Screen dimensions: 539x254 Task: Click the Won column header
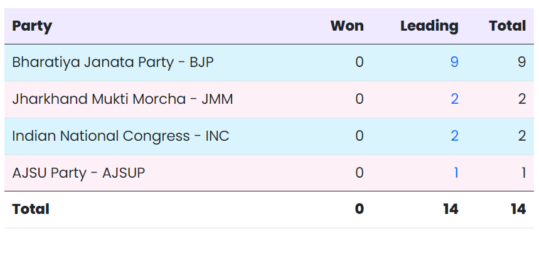pos(347,26)
